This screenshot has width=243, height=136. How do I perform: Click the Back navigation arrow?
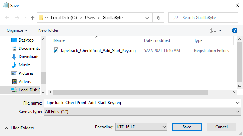(7, 18)
